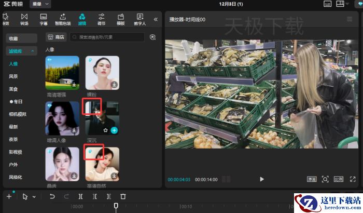Screen dimensions: 363x213
Task: Delete the selected clip with trash icon
Action: click(x=123, y=196)
